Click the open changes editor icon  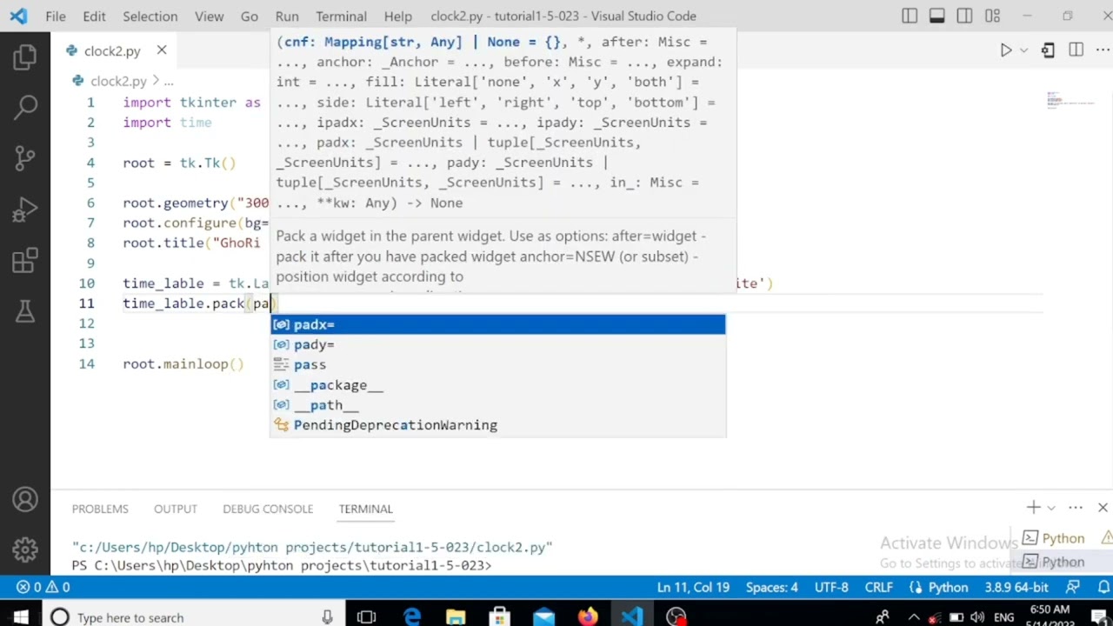1048,50
